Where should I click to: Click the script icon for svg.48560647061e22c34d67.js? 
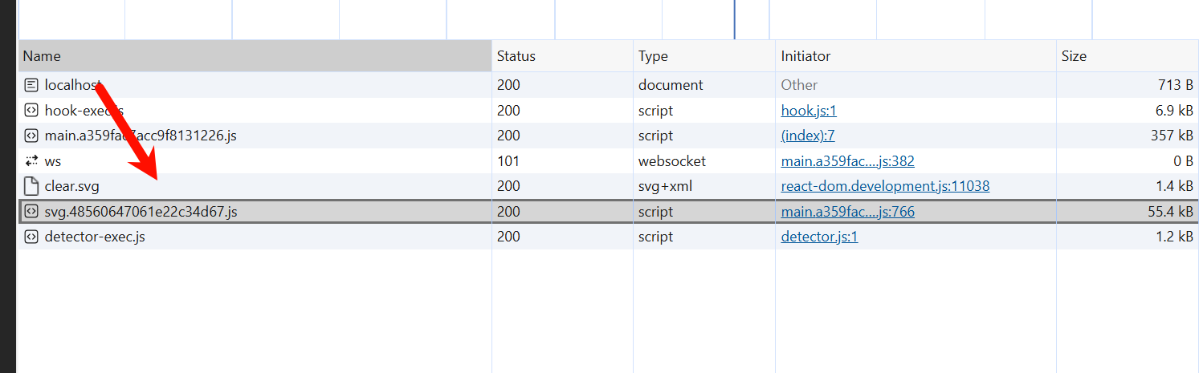(x=31, y=212)
